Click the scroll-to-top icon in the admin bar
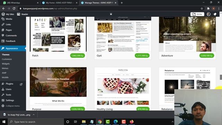This screenshot has width=222, height=125. [111, 14]
